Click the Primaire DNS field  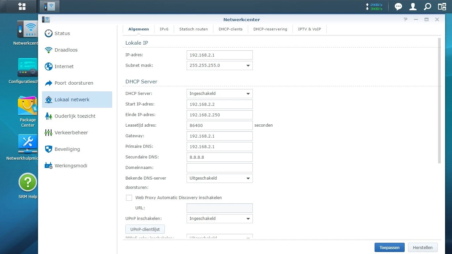coord(220,147)
